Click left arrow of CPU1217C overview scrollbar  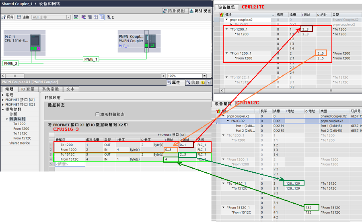pyautogui.click(x=222, y=90)
